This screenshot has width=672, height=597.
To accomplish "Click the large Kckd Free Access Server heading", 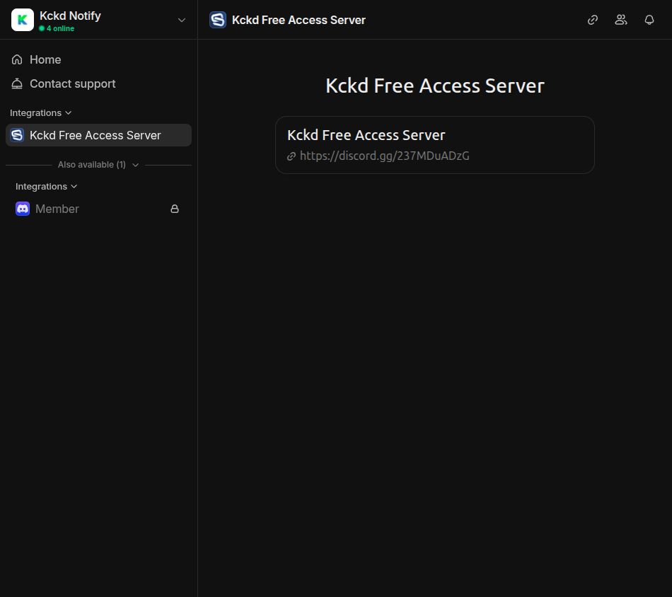I will [x=434, y=86].
